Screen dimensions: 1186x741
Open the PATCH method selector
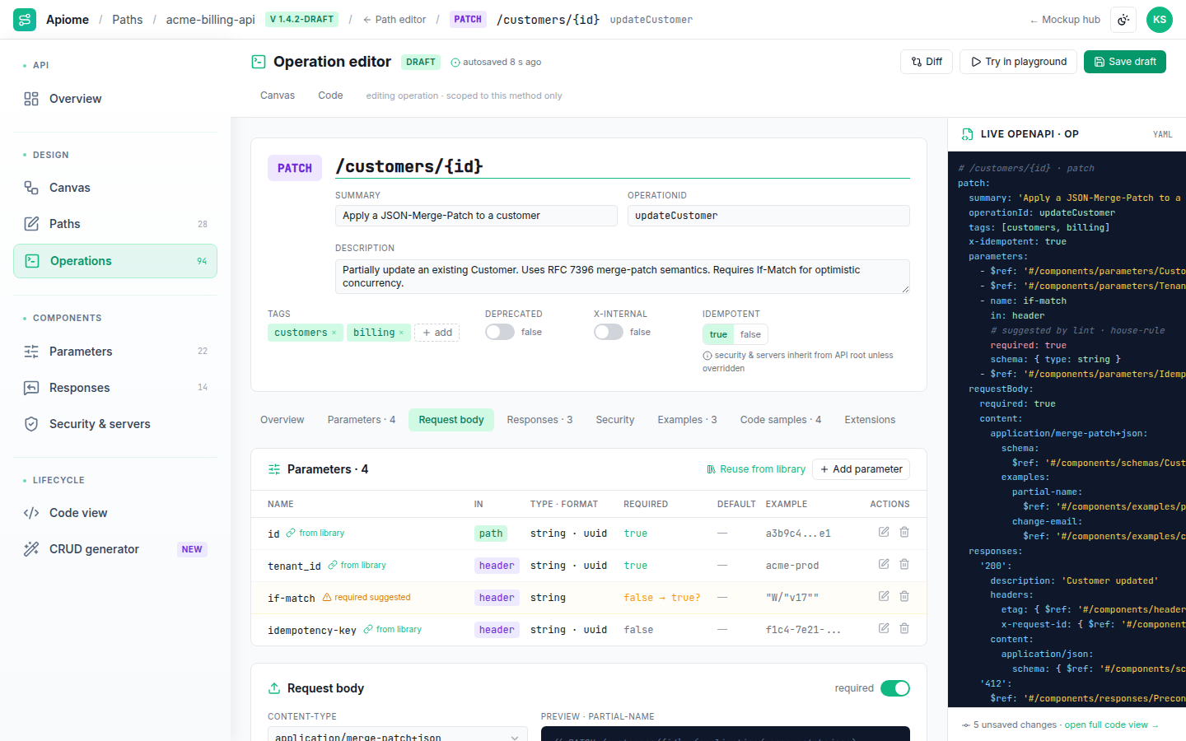click(x=295, y=168)
